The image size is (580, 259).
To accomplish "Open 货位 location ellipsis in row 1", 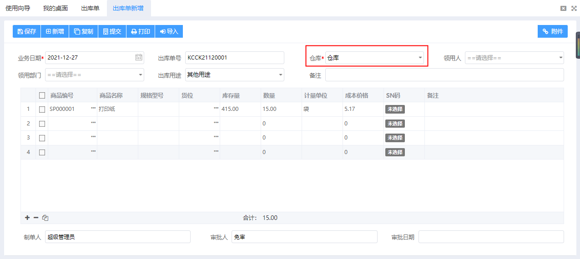I will [216, 109].
